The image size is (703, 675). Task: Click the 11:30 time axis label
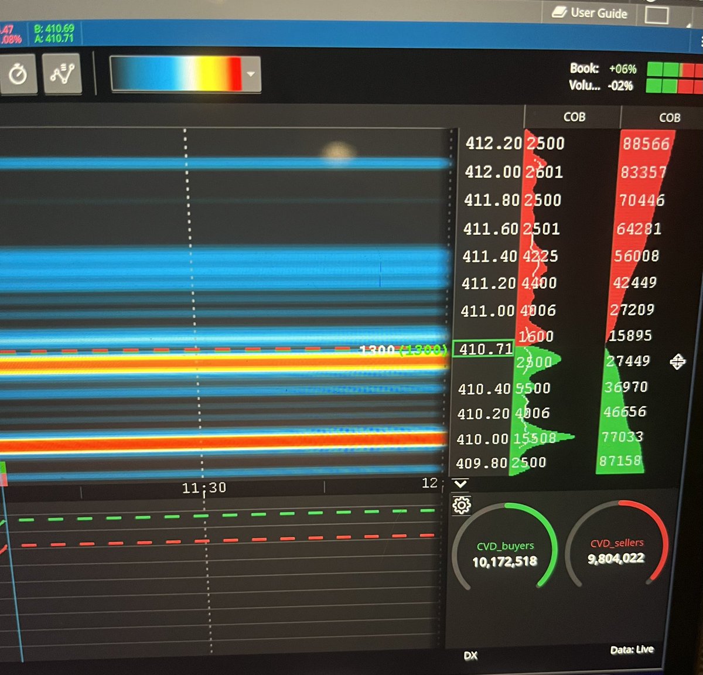click(204, 487)
